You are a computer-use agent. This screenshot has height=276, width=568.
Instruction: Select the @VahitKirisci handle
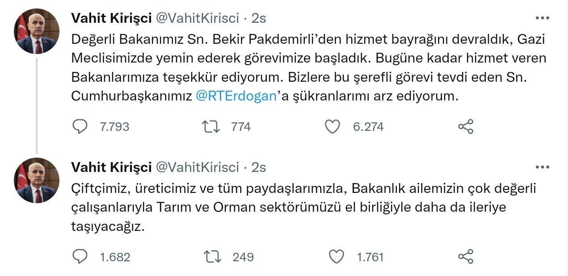pyautogui.click(x=194, y=18)
